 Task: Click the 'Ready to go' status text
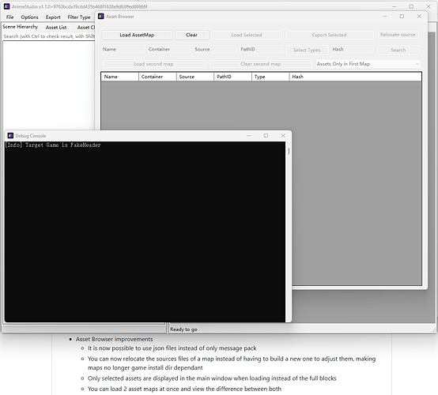point(183,329)
